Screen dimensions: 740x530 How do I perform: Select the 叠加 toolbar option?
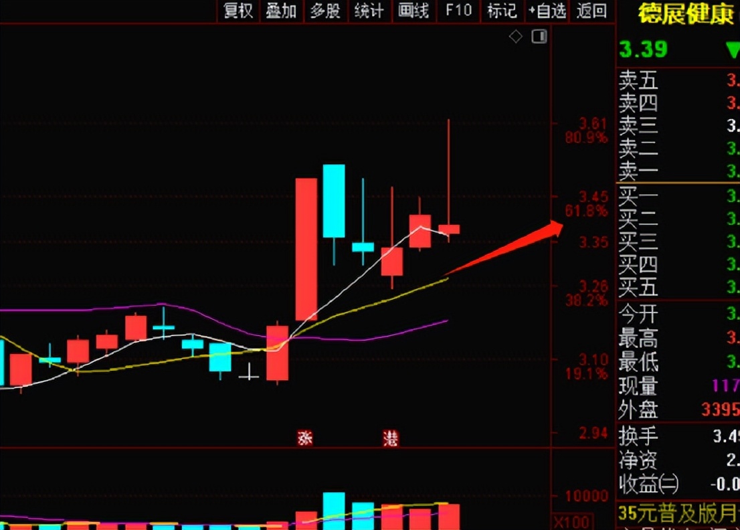(x=281, y=11)
